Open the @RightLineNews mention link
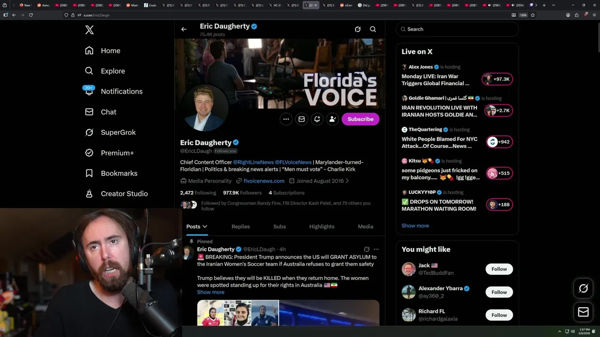 click(x=253, y=162)
